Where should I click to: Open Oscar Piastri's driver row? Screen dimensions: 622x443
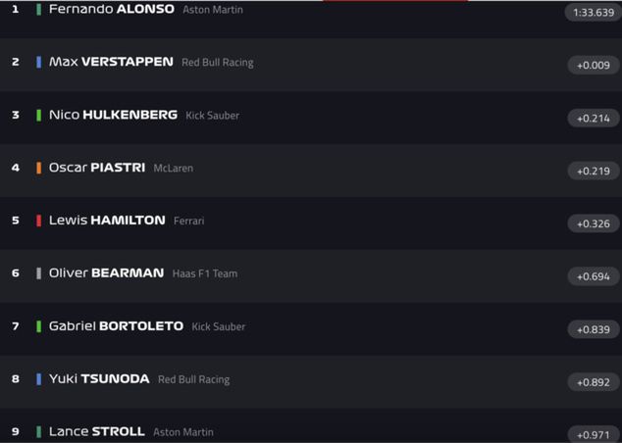[x=97, y=168]
